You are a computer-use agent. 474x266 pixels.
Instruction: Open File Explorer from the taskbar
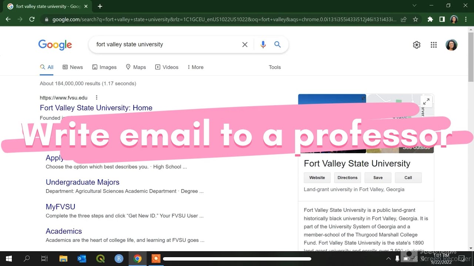pos(63,259)
